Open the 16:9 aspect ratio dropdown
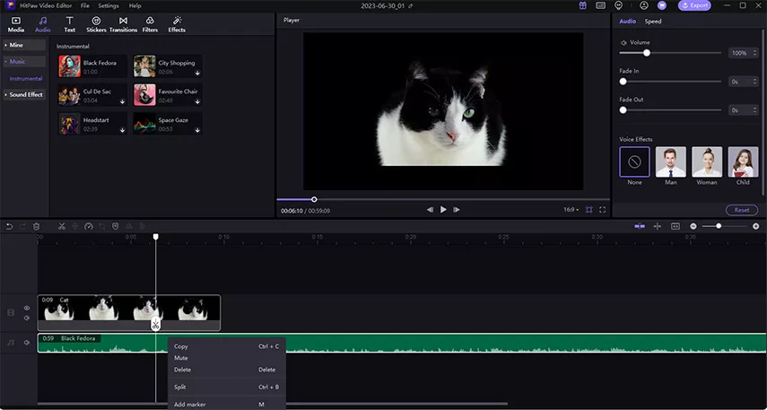 [571, 210]
